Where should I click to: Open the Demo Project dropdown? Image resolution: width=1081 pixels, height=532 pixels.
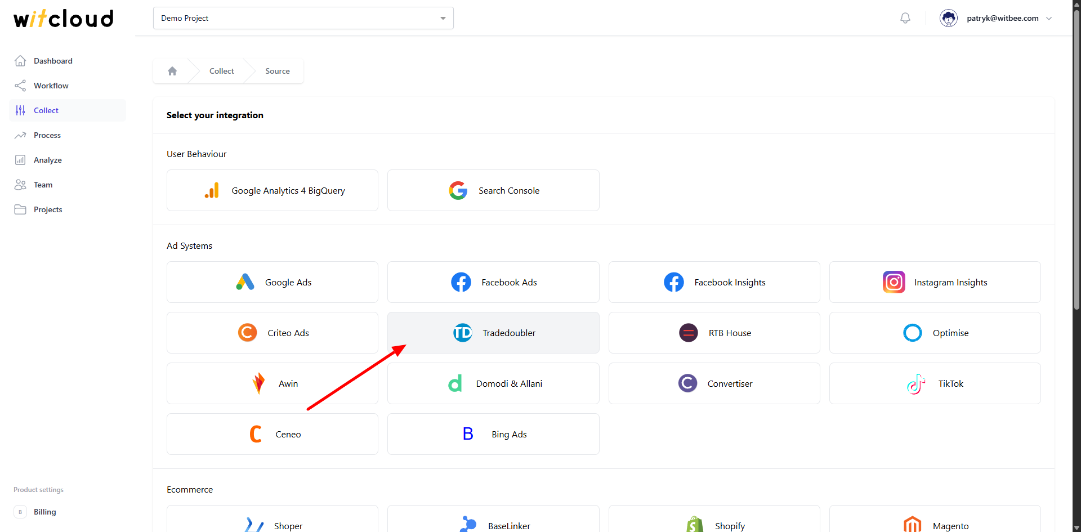(303, 18)
